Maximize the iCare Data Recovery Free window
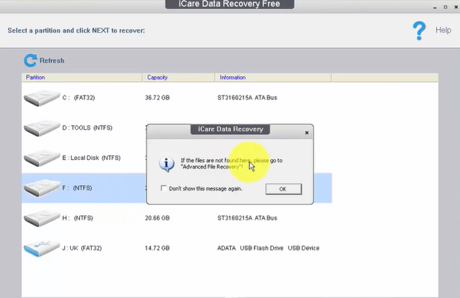 (445, 7)
